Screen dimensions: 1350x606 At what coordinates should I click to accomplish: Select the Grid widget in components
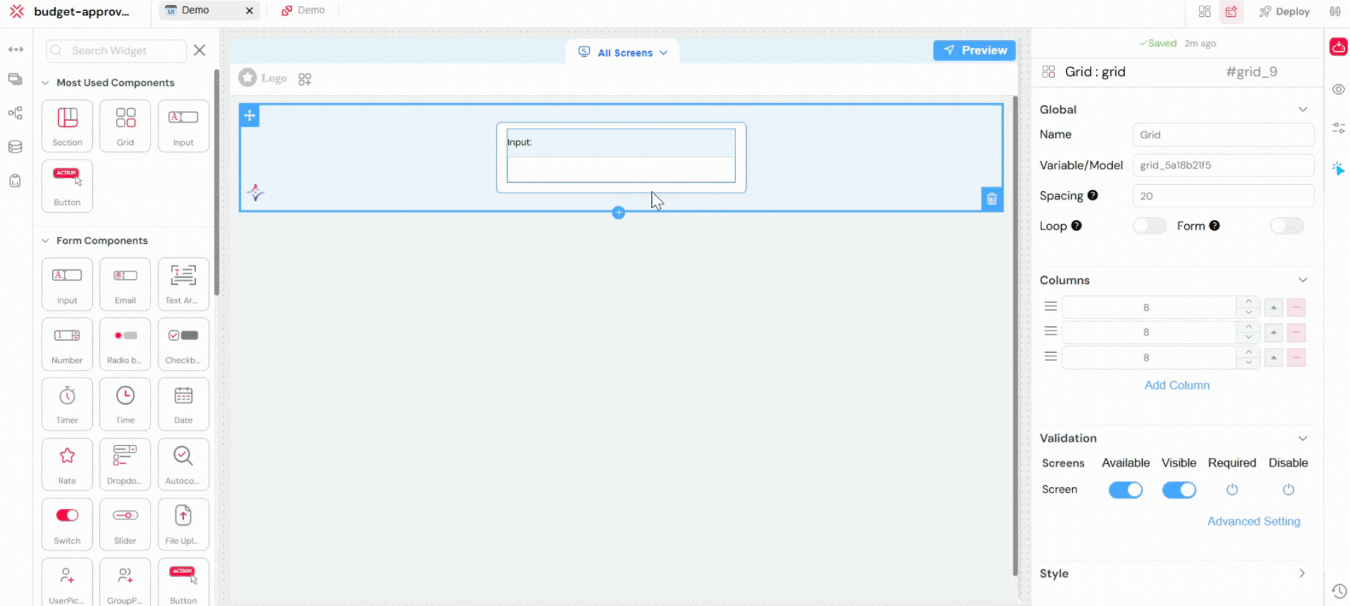[125, 125]
